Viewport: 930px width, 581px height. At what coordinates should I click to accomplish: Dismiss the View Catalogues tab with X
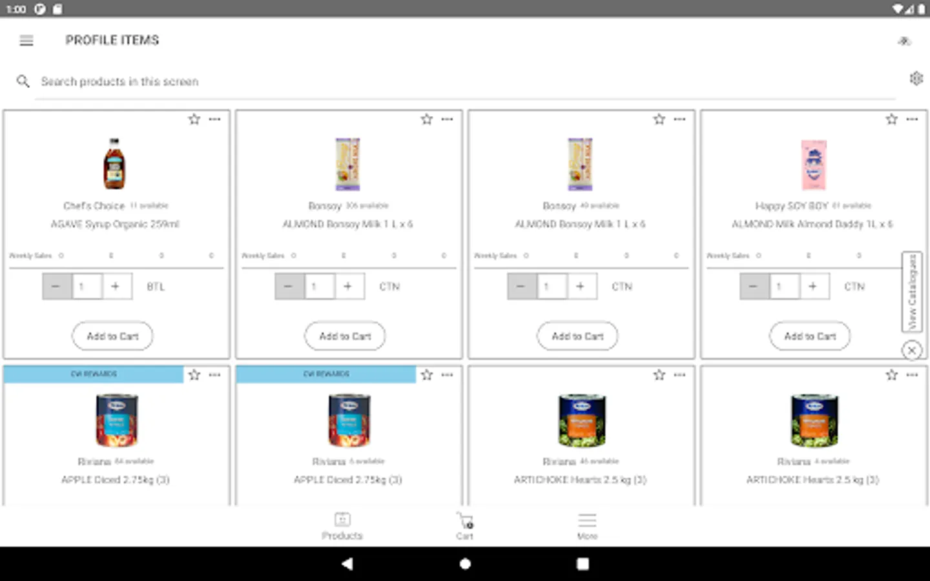912,351
